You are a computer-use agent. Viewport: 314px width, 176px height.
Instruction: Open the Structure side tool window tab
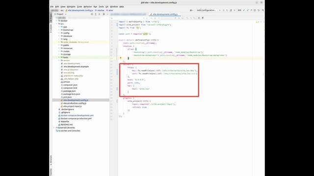pos(51,160)
